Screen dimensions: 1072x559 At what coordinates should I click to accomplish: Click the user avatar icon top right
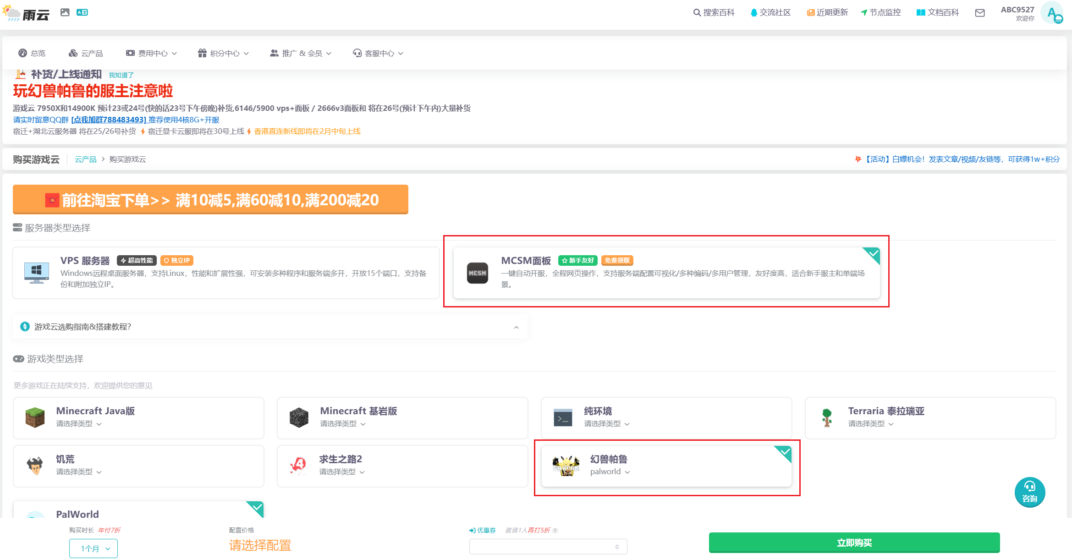1052,13
